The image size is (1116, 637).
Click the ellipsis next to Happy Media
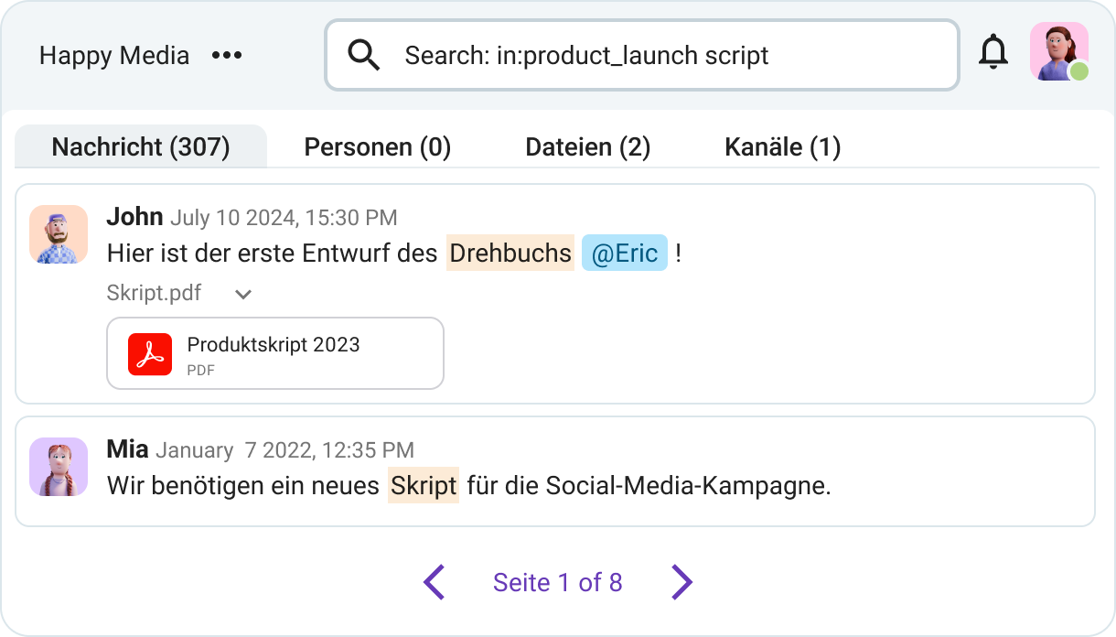(227, 55)
